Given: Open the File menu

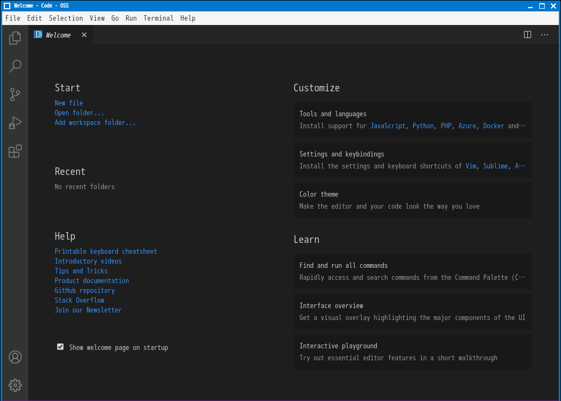Looking at the screenshot, I should coord(13,18).
